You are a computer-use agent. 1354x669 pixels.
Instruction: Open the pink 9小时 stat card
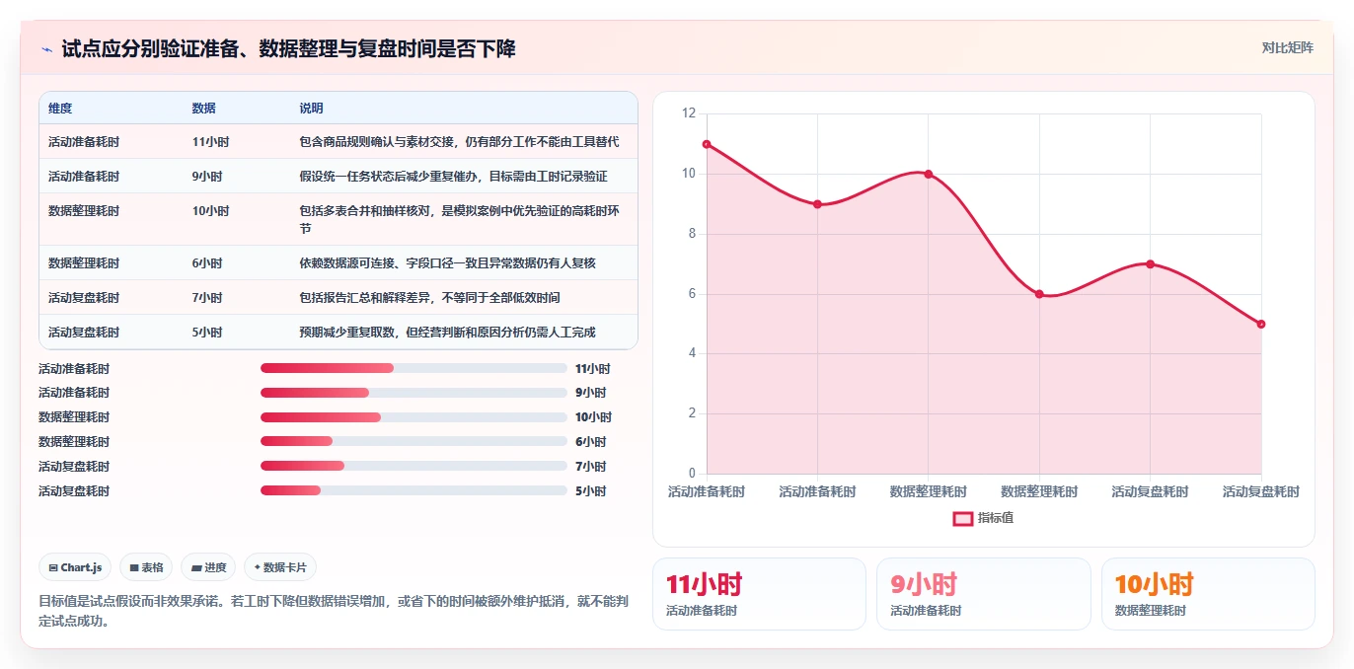pos(983,594)
